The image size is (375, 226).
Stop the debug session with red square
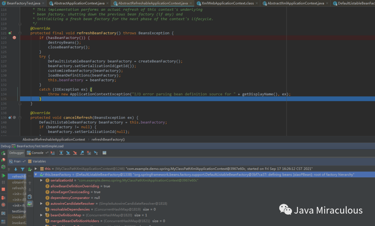[3, 189]
